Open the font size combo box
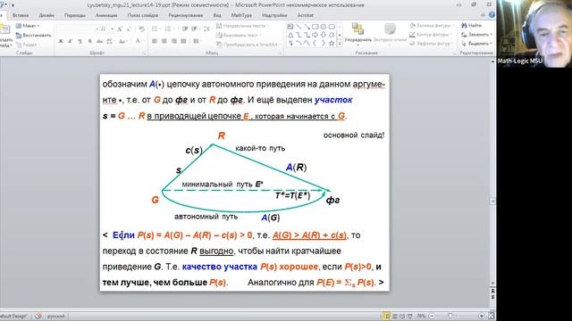The height and width of the screenshot is (321, 572). click(x=105, y=29)
